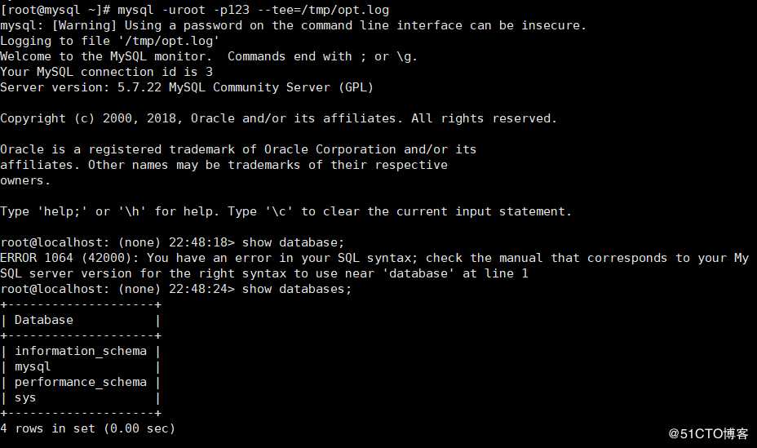Select the performance_schema row

click(x=81, y=382)
